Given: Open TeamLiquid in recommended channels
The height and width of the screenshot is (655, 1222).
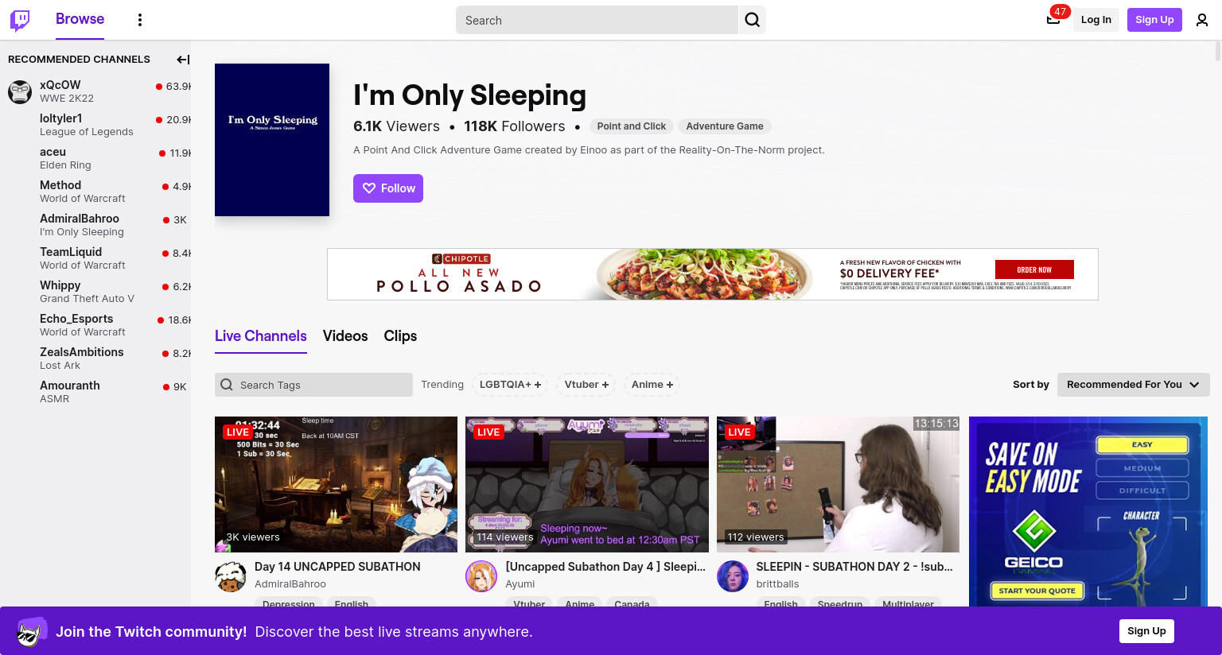Looking at the screenshot, I should (95, 258).
